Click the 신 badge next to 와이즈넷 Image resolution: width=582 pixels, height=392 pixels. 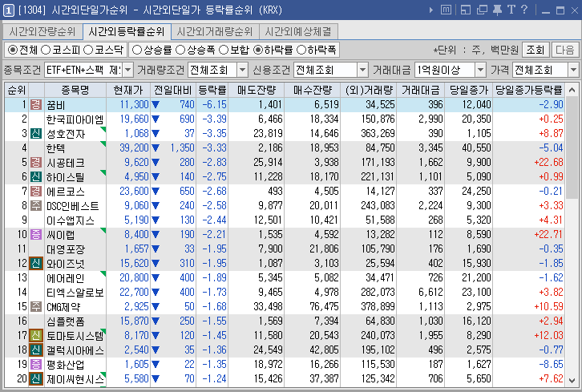pyautogui.click(x=36, y=264)
